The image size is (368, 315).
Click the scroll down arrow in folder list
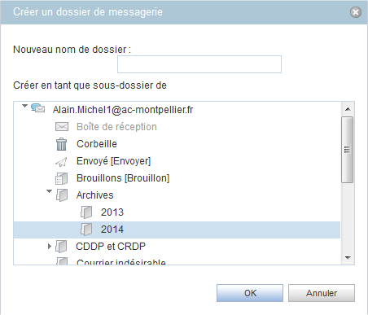[x=348, y=258]
